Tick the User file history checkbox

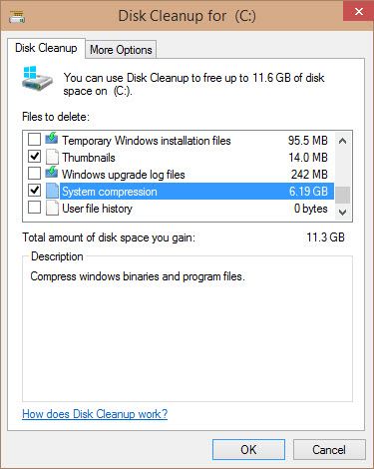[x=35, y=208]
